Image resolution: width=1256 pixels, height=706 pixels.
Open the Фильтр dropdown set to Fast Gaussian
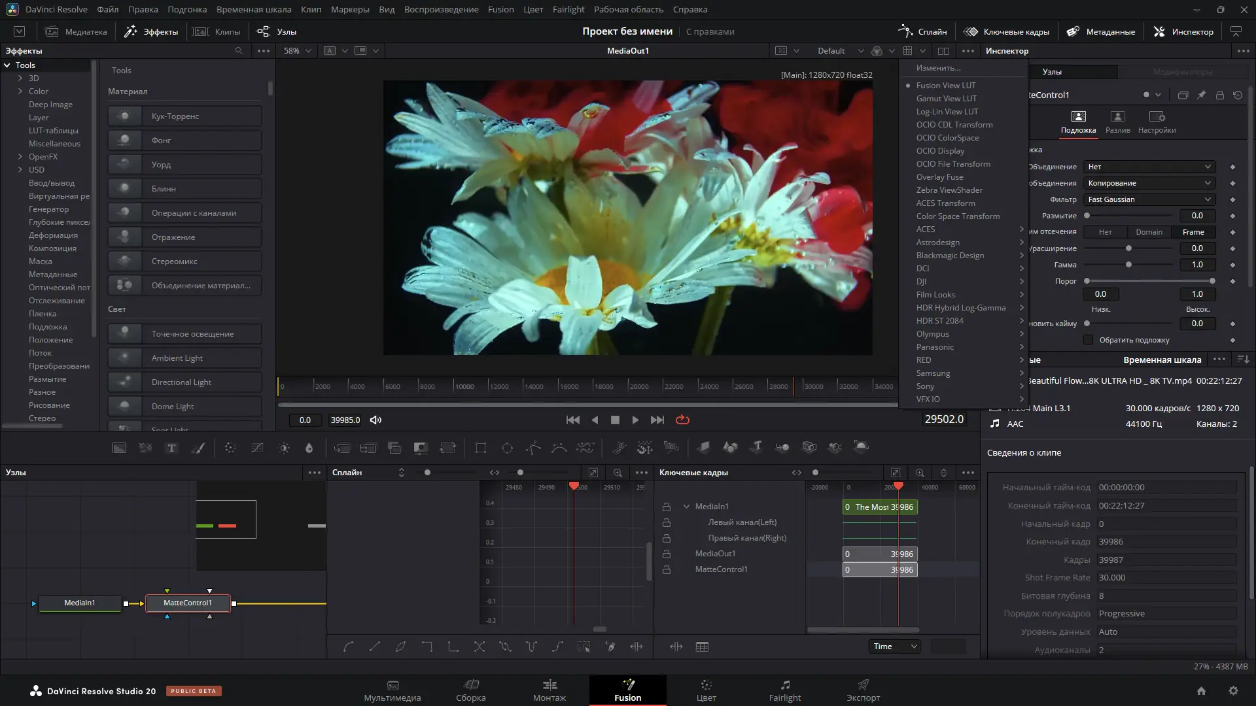[x=1149, y=199]
